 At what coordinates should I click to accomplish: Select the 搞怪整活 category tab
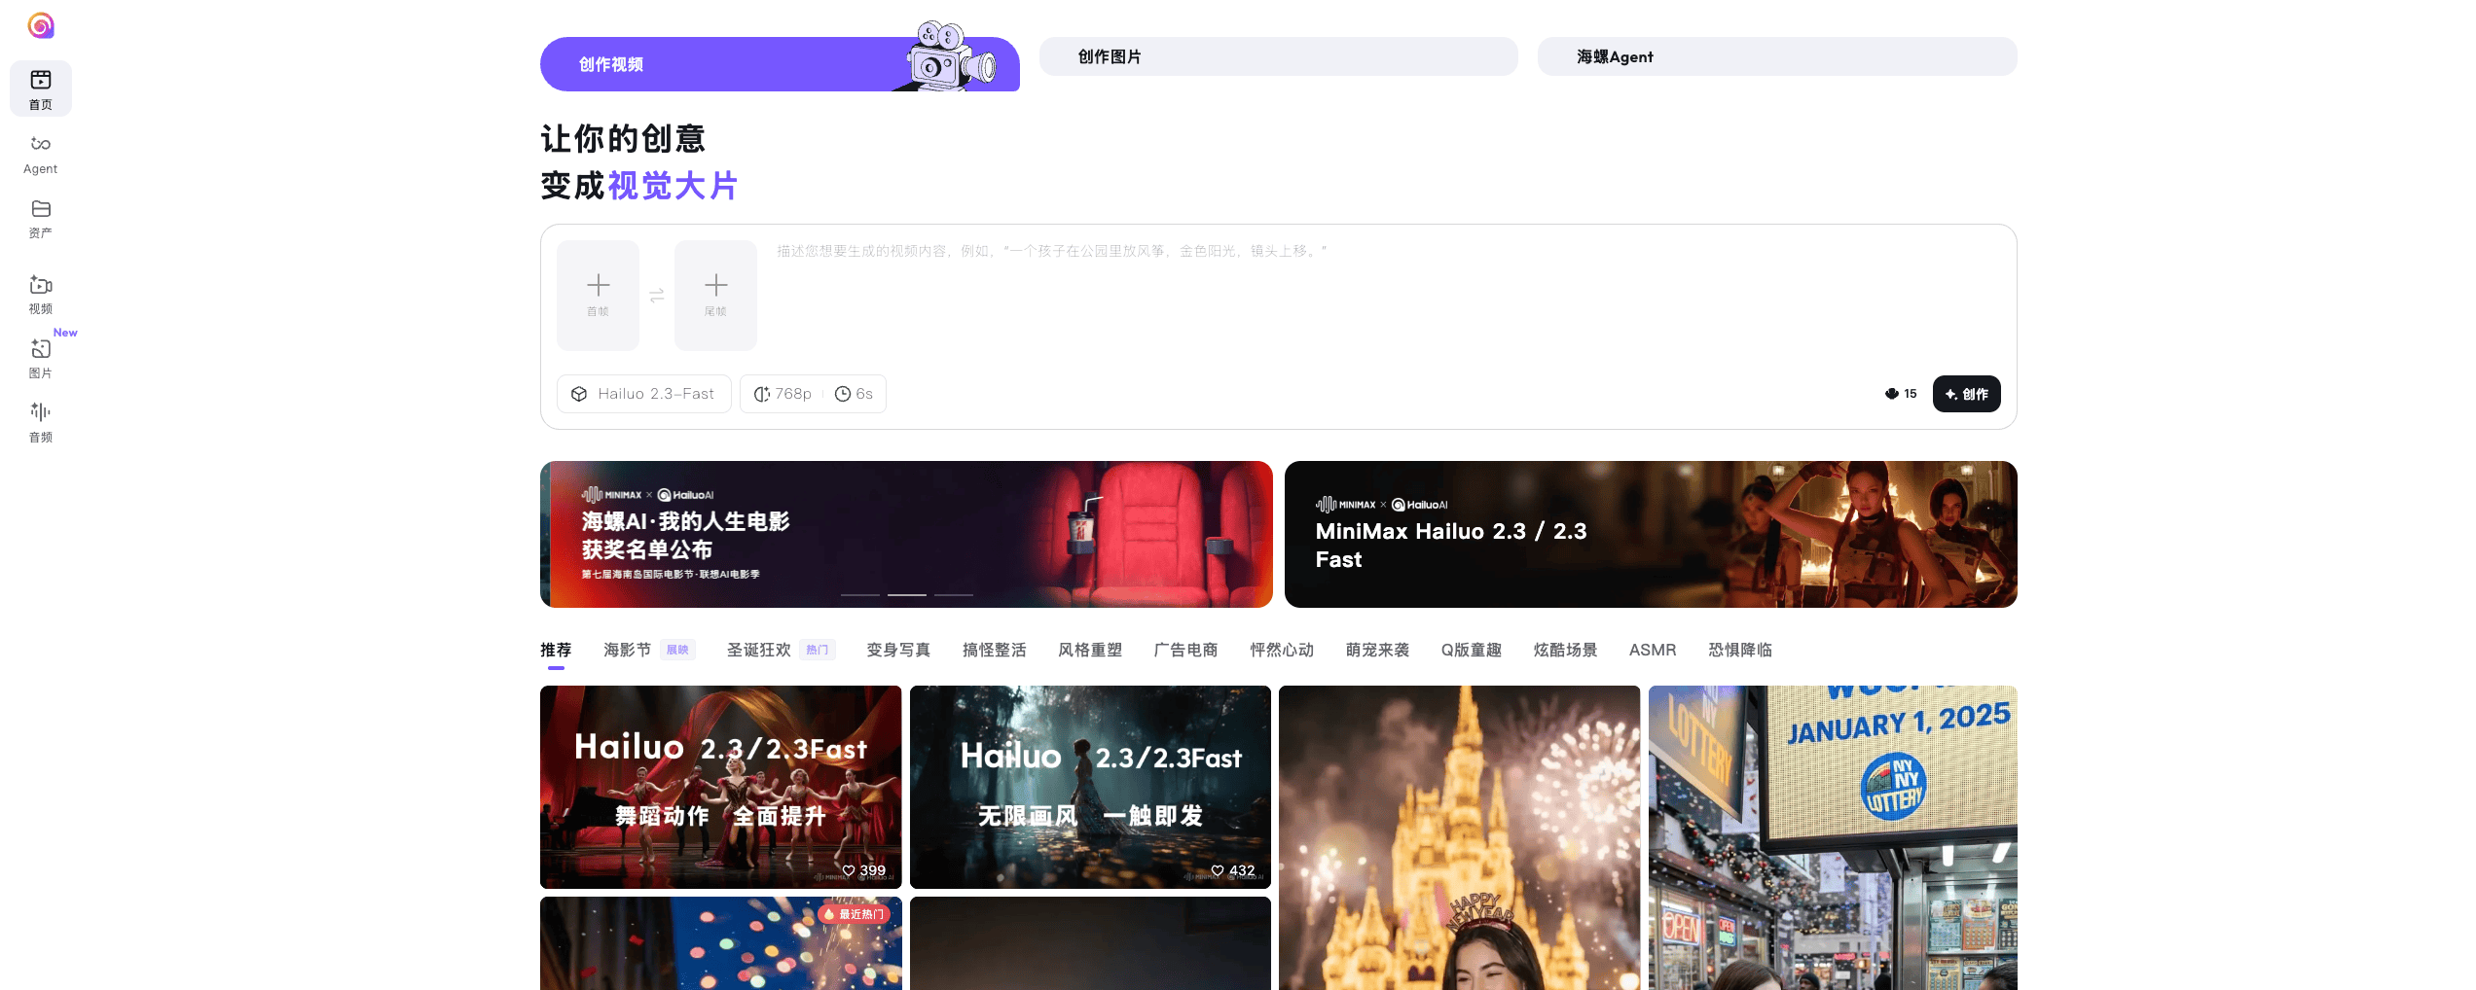click(995, 650)
